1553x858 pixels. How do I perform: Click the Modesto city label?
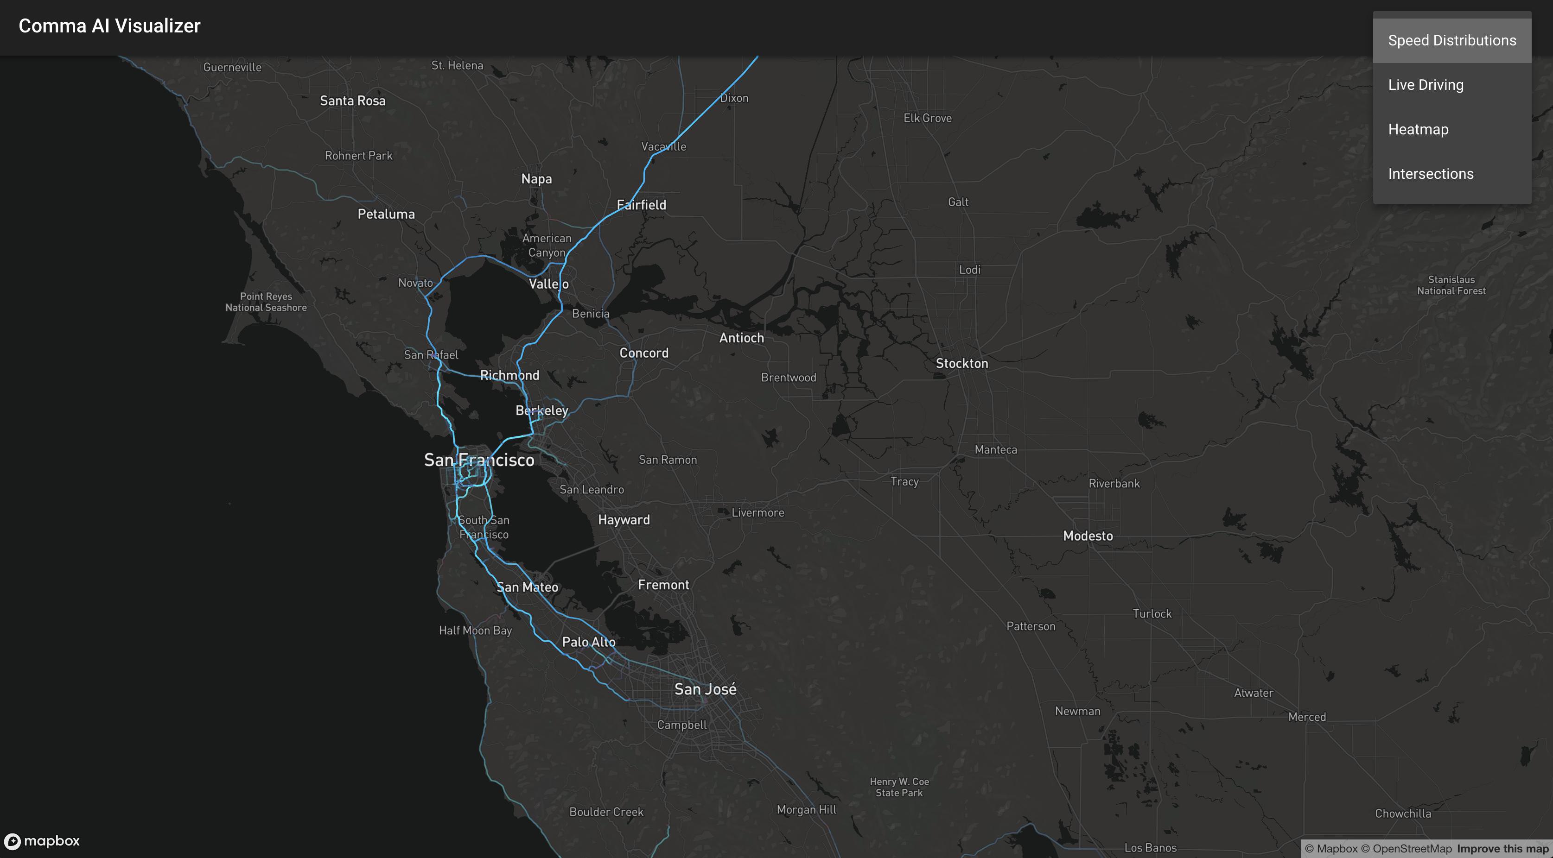(x=1088, y=536)
